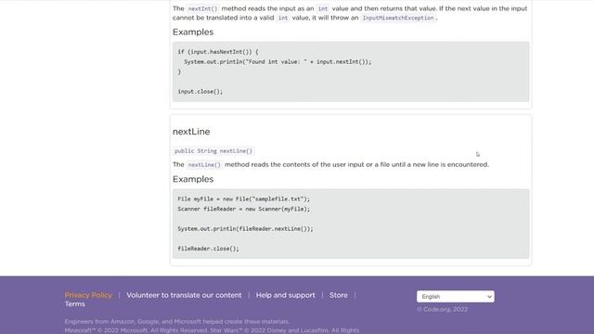Click the File myFile code line
The image size is (594, 334).
coord(243,199)
